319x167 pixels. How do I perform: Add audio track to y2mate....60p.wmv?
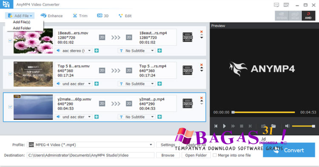tap(97, 117)
